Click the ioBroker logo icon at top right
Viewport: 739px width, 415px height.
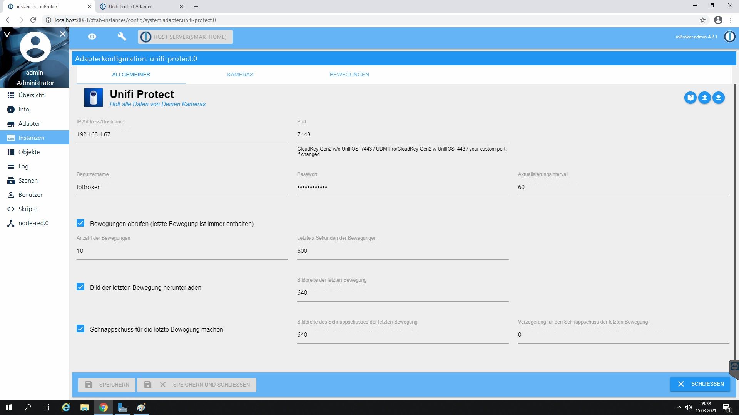pos(729,37)
